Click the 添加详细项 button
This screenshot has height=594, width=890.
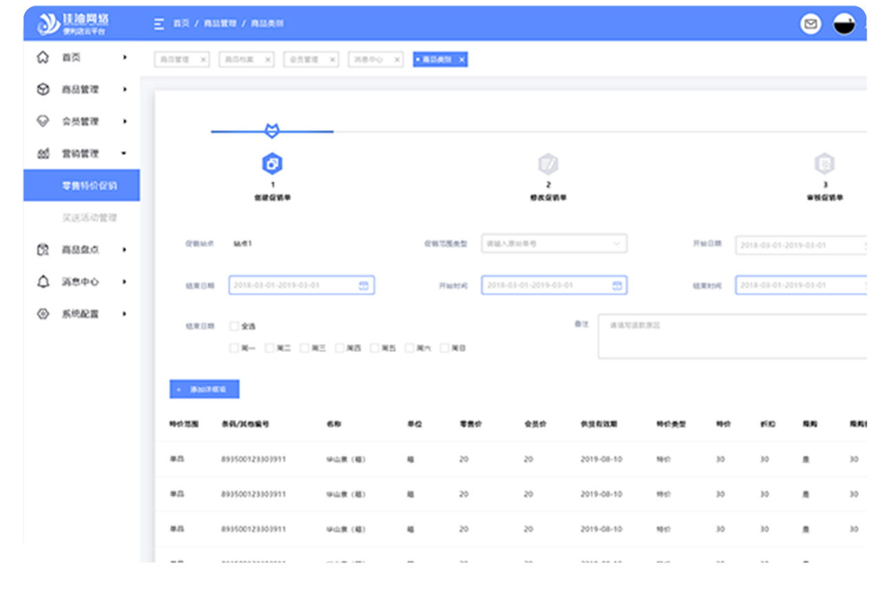coord(204,389)
